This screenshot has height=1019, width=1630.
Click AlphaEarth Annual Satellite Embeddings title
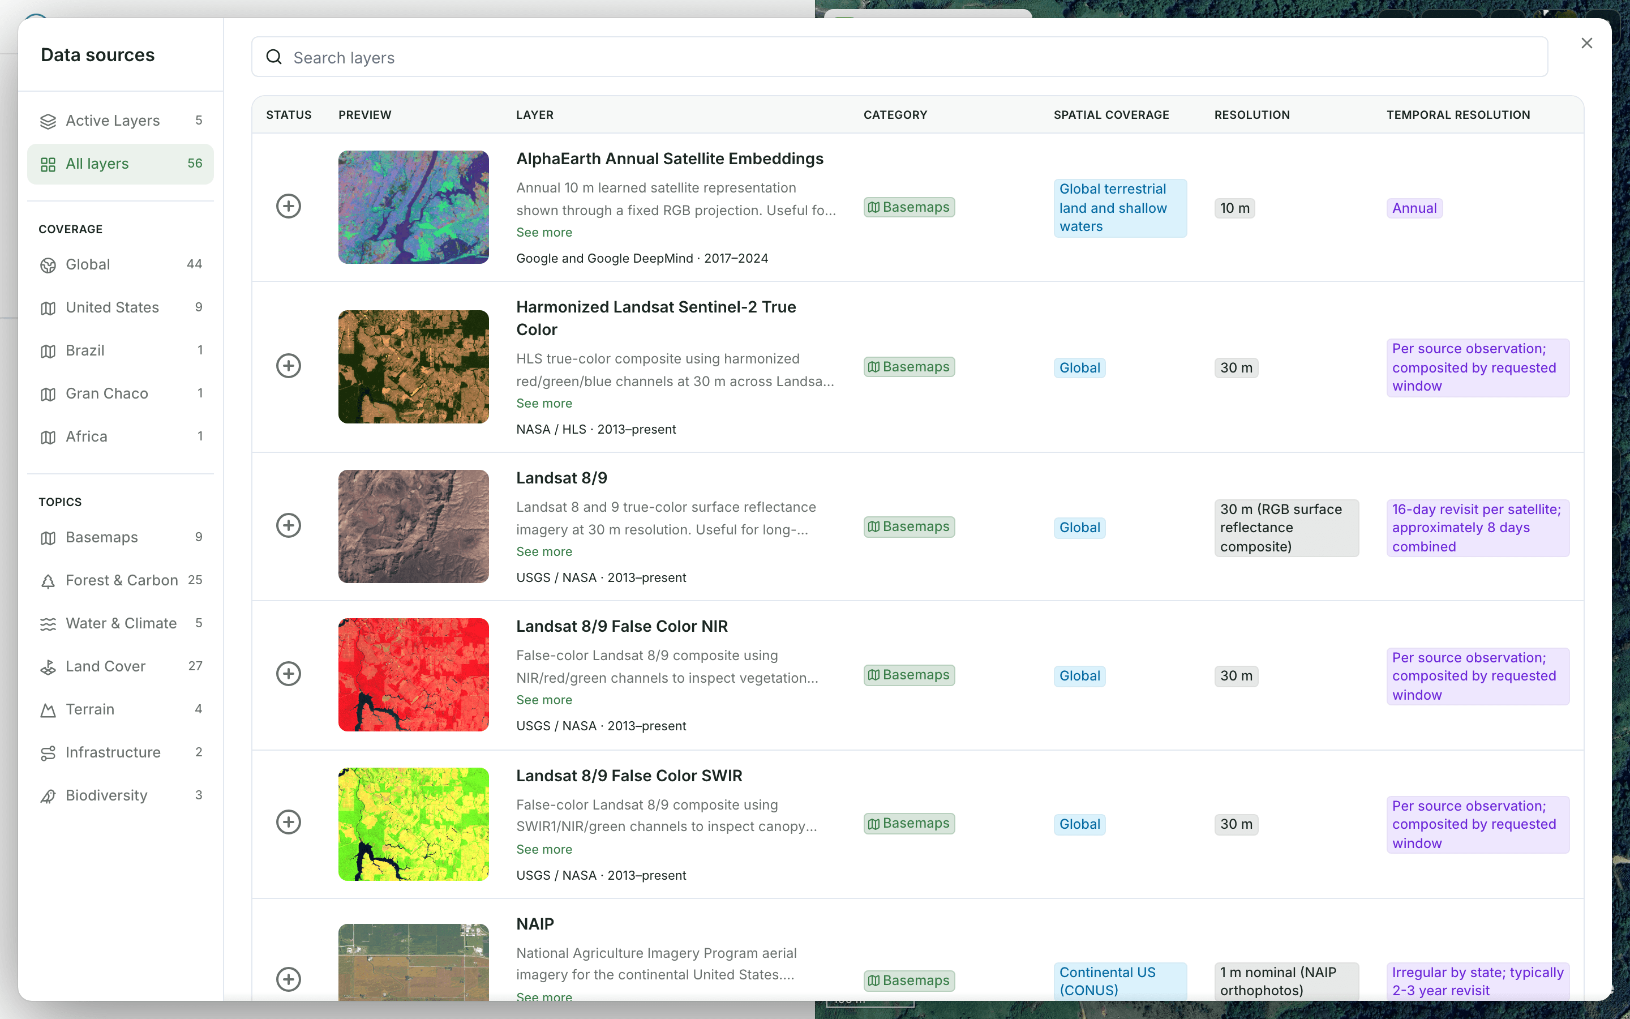pyautogui.click(x=670, y=159)
